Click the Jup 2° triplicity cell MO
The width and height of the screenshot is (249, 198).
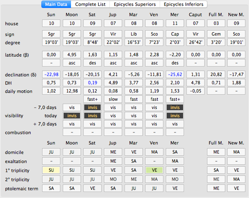click(113, 179)
